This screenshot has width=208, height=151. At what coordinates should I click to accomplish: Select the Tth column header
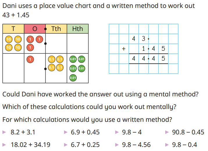[56, 29]
